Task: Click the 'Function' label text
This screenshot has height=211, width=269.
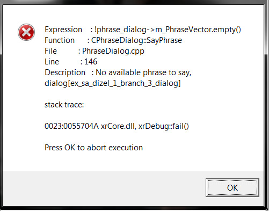Action: point(60,40)
